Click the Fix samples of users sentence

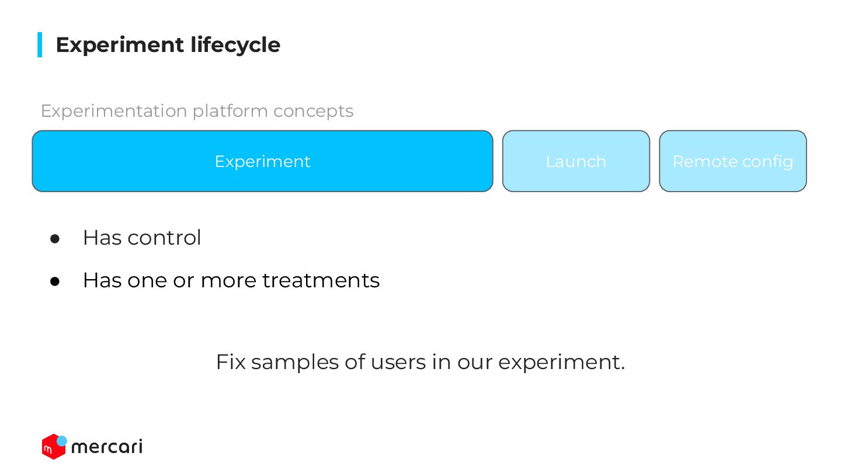point(420,362)
